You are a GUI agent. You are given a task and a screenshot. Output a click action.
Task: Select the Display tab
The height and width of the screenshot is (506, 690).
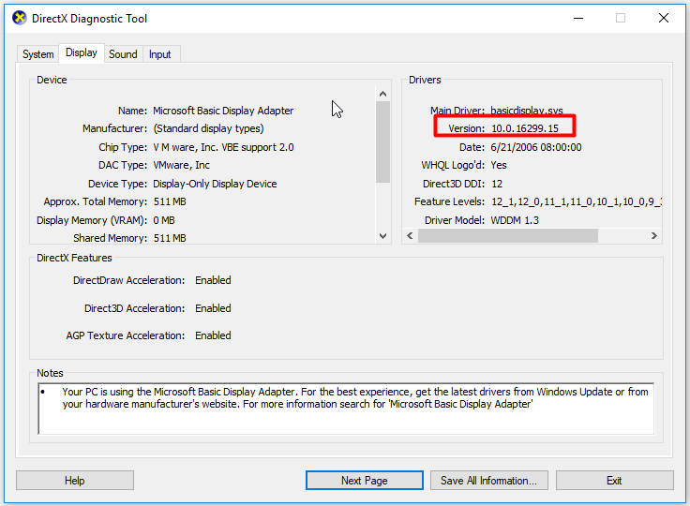point(82,53)
